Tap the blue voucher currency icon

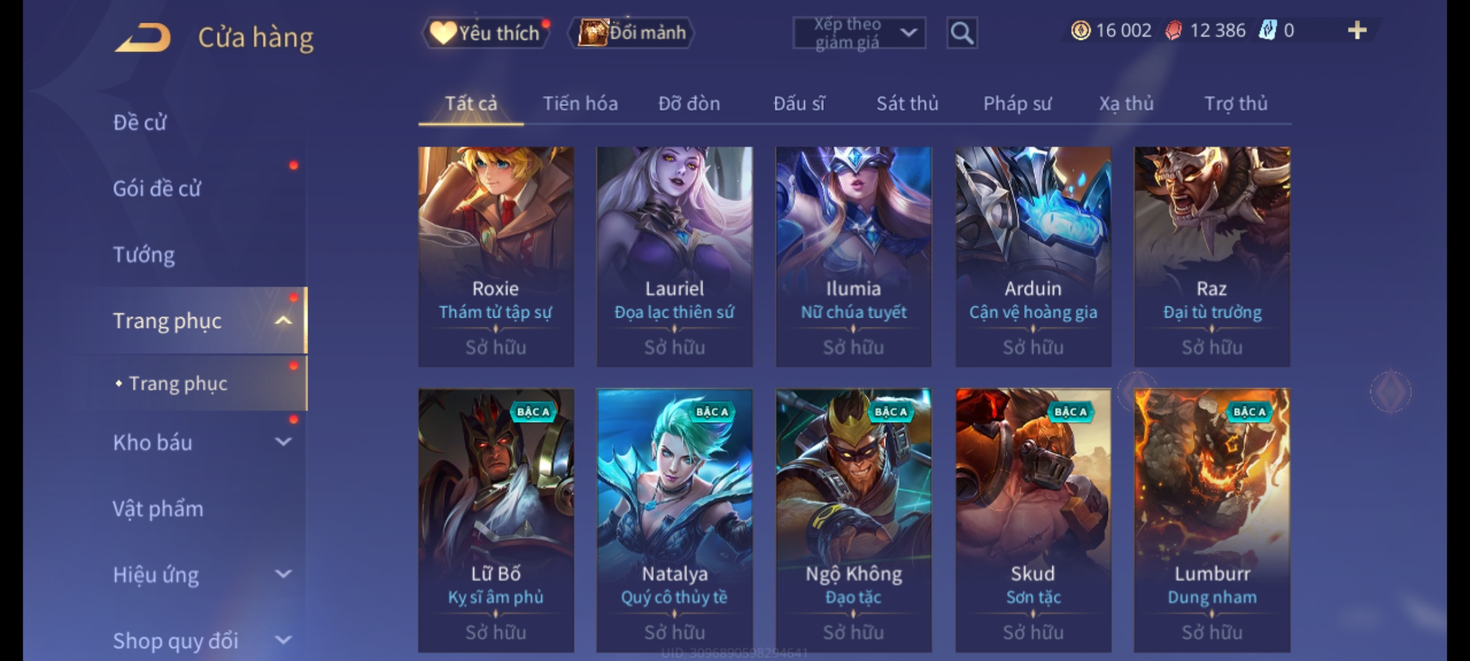(x=1267, y=30)
